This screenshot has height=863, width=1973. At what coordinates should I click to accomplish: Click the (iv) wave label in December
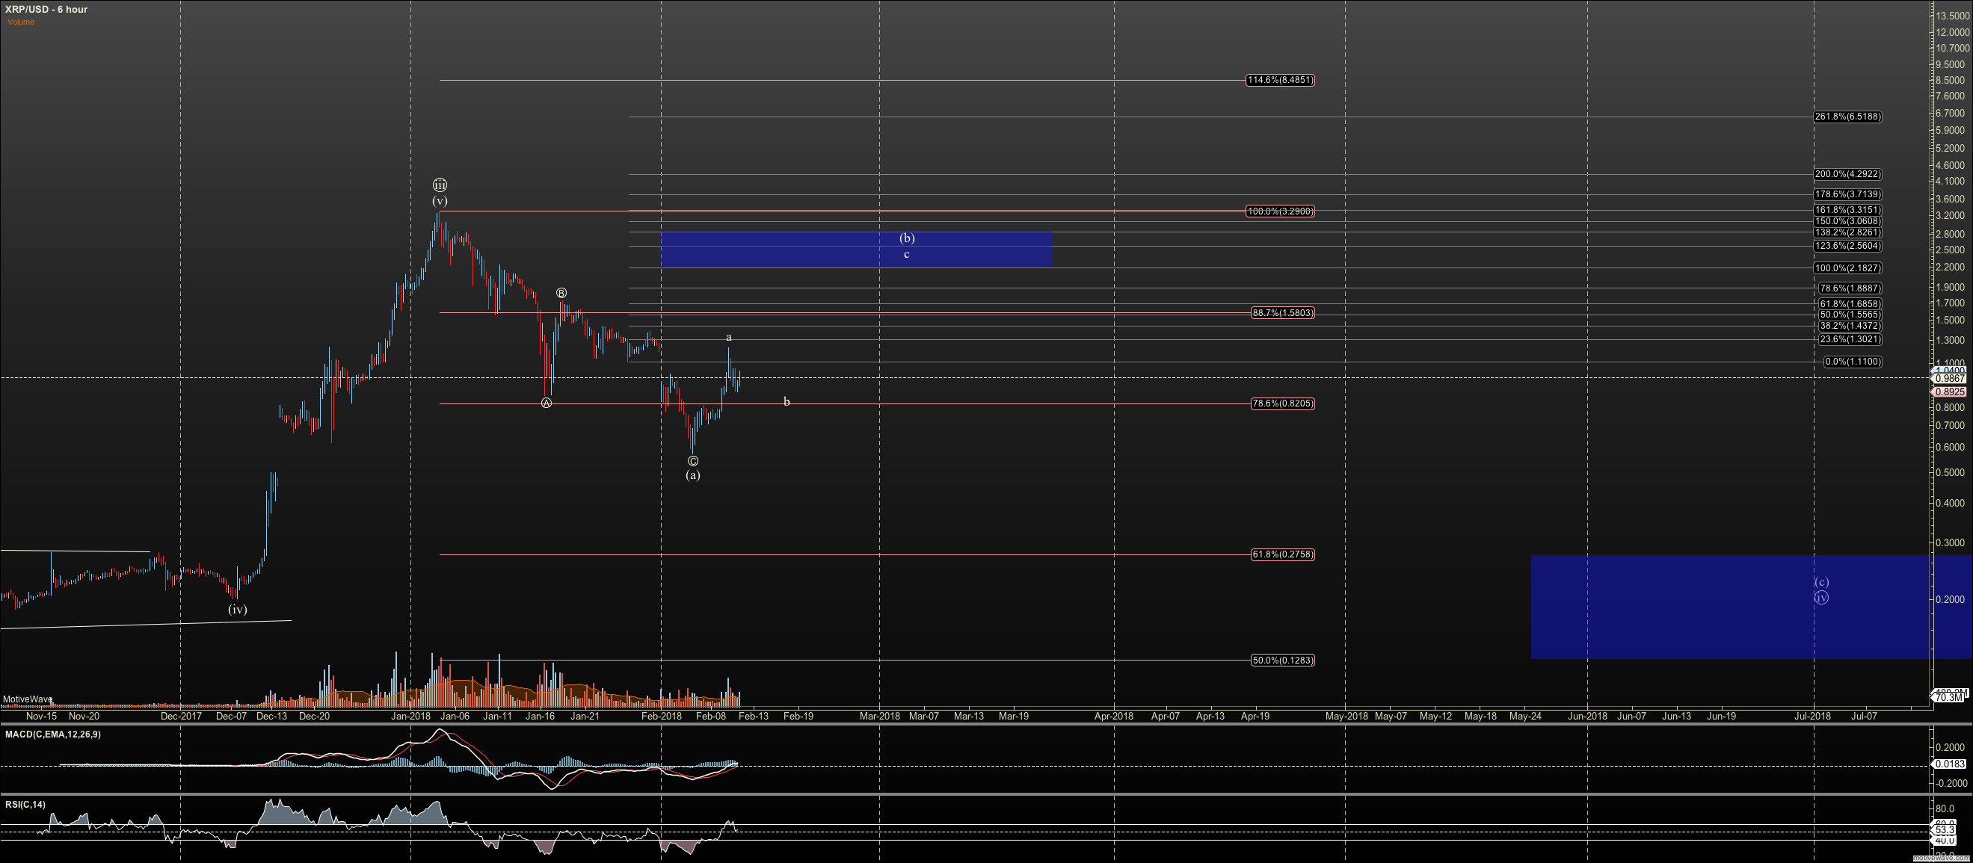(x=238, y=610)
